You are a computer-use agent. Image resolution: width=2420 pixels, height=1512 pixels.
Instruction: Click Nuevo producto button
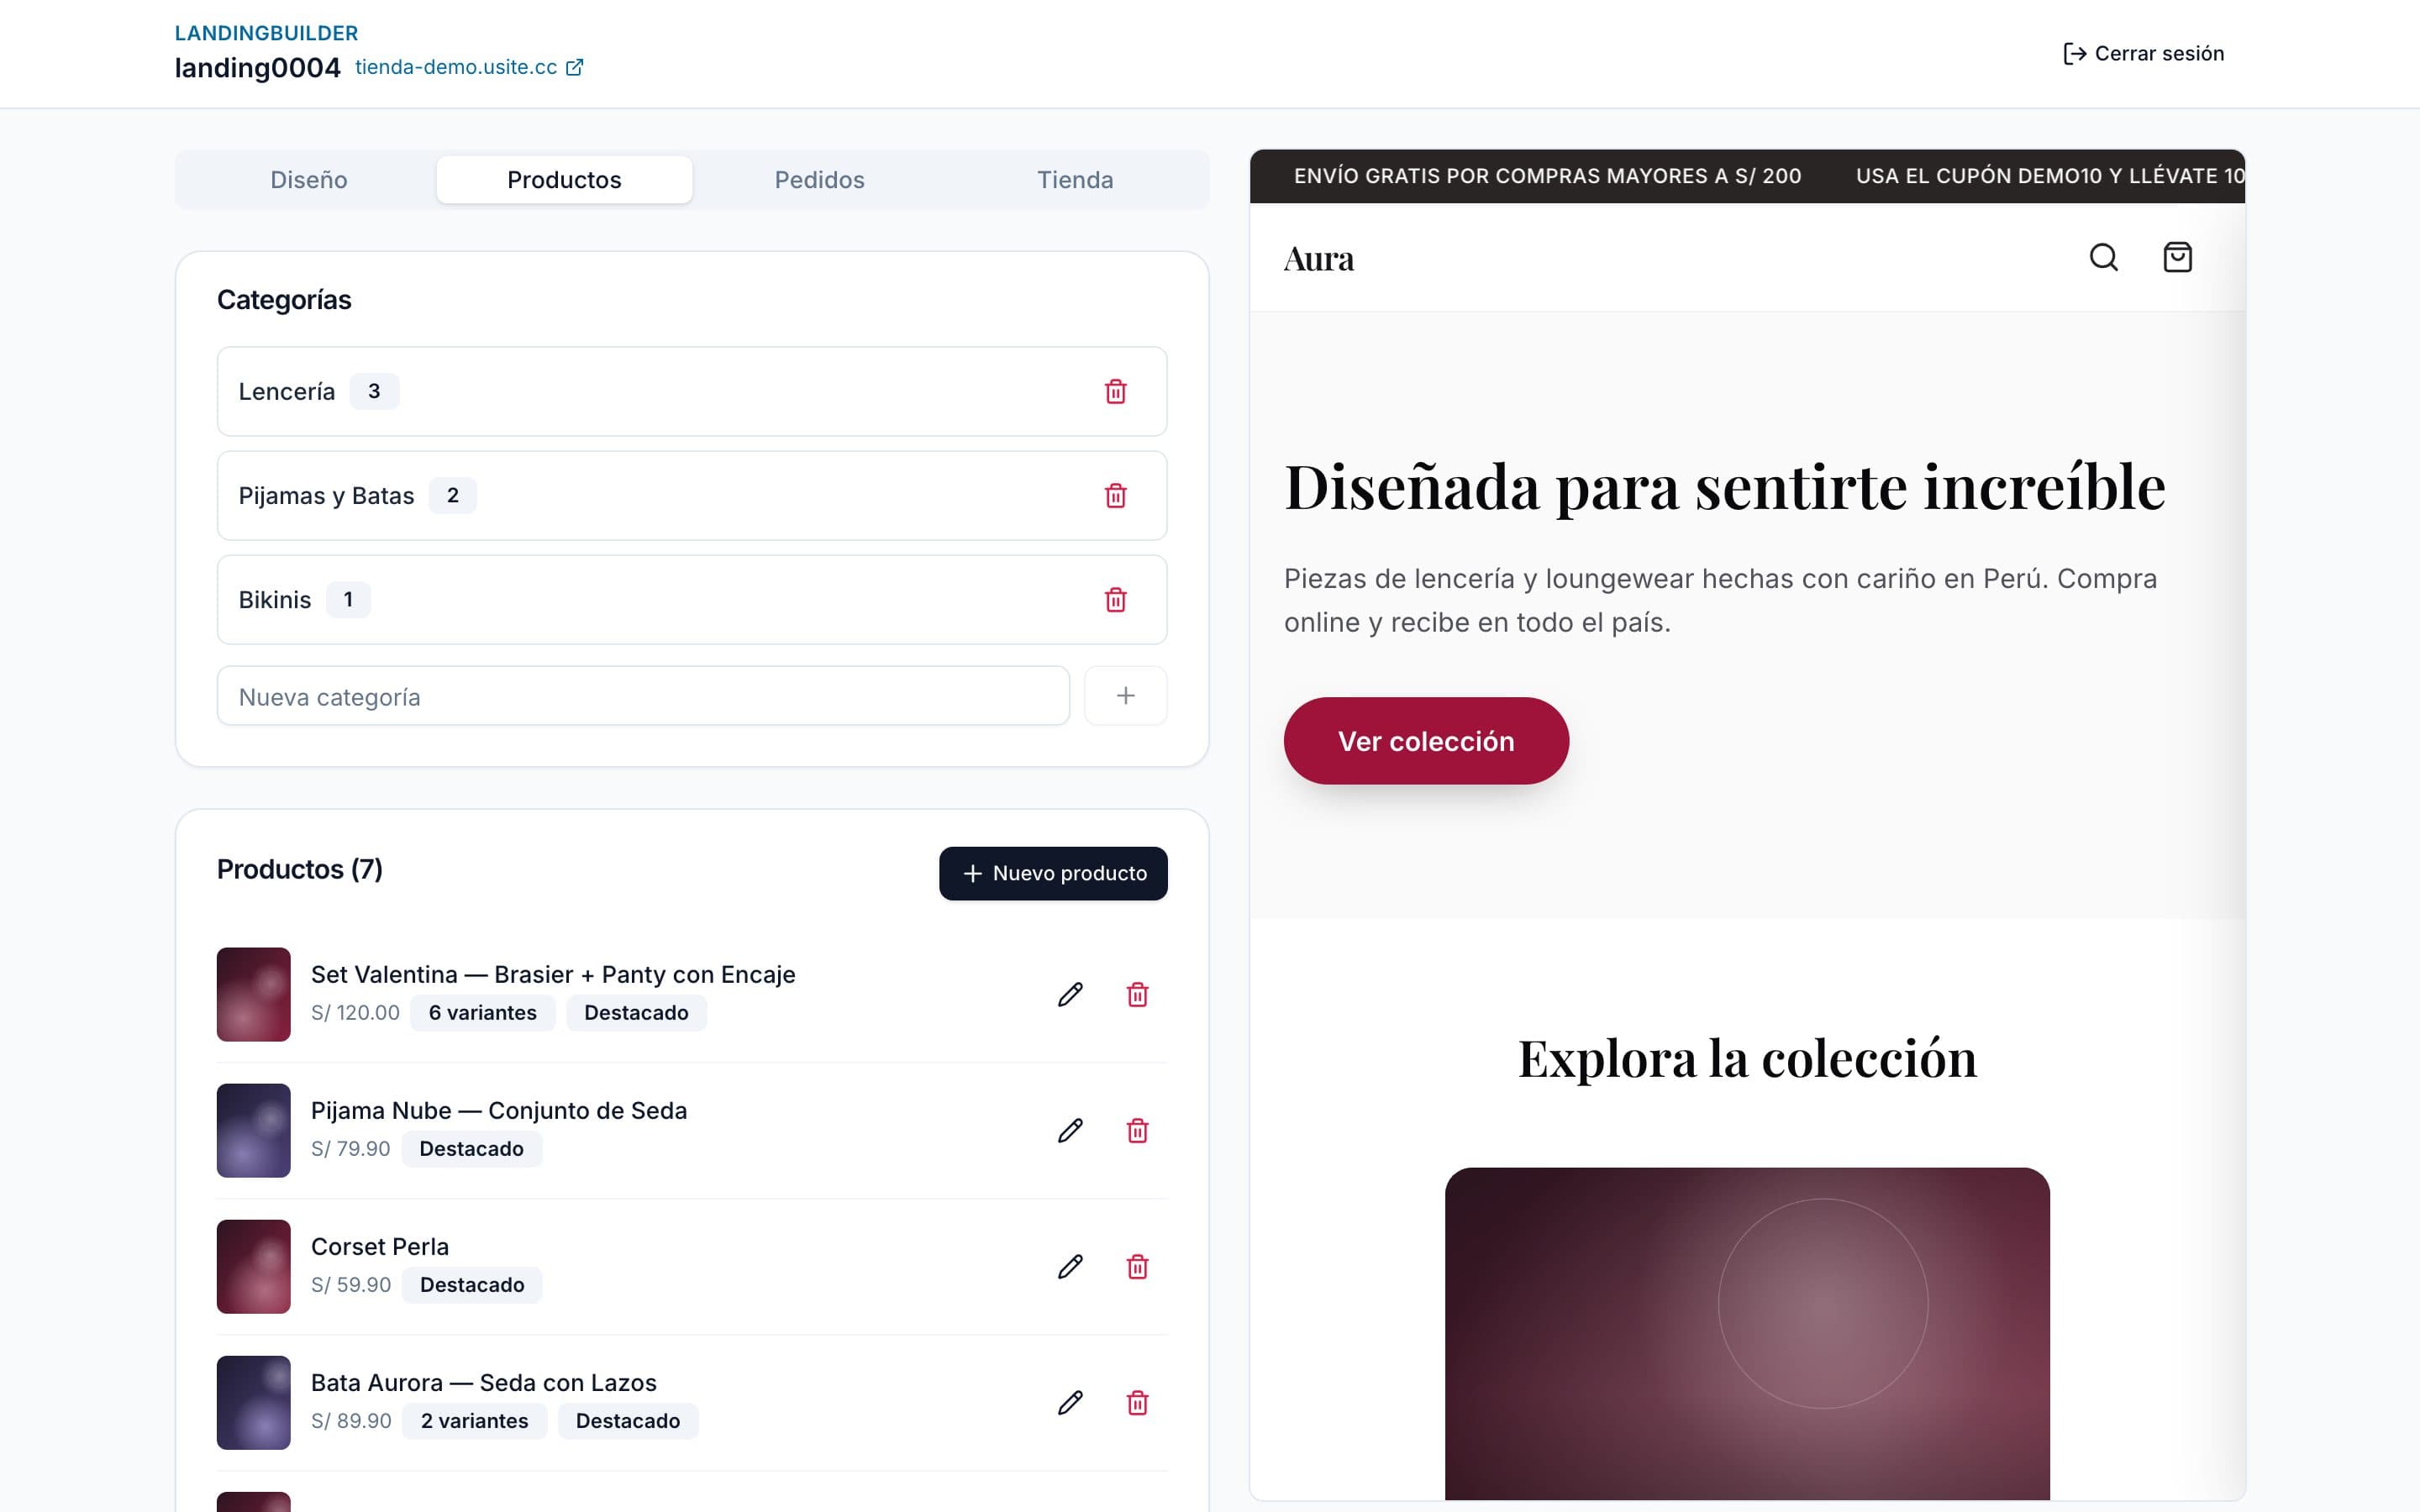(x=1053, y=873)
